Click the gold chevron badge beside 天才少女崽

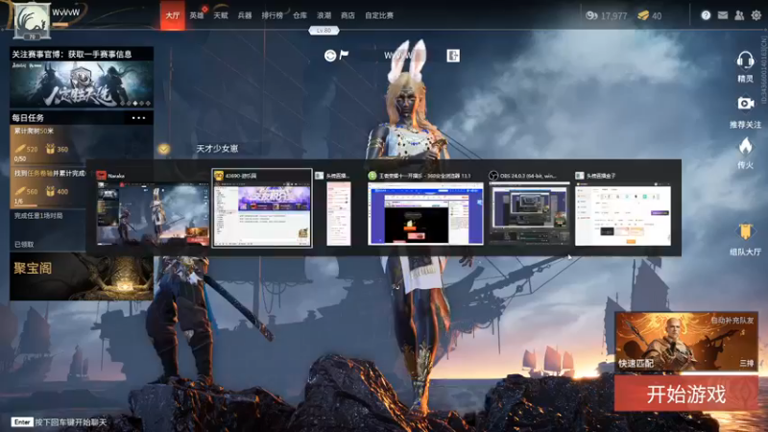[164, 149]
